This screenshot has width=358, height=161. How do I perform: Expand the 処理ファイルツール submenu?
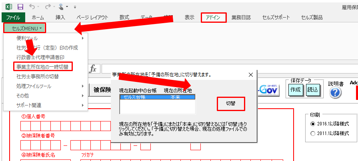pos(46,86)
